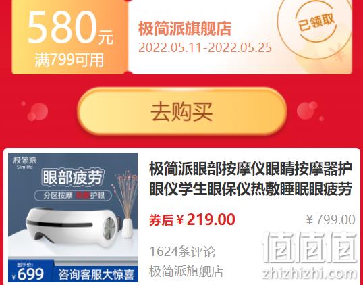The image size is (363, 285).
Task: Open the 1624条评论 reviews link
Action: pyautogui.click(x=182, y=252)
